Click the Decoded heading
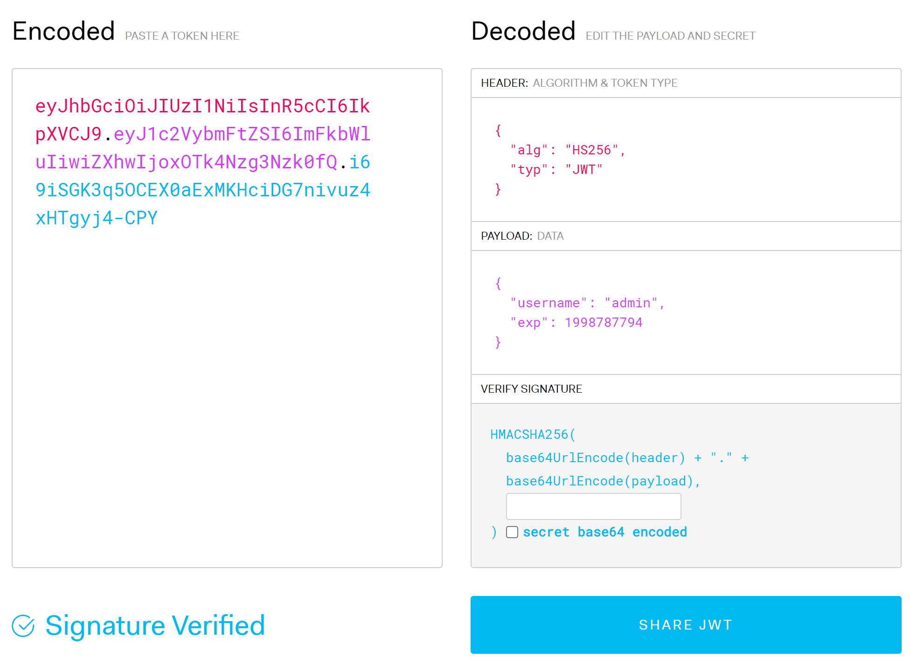 point(523,31)
